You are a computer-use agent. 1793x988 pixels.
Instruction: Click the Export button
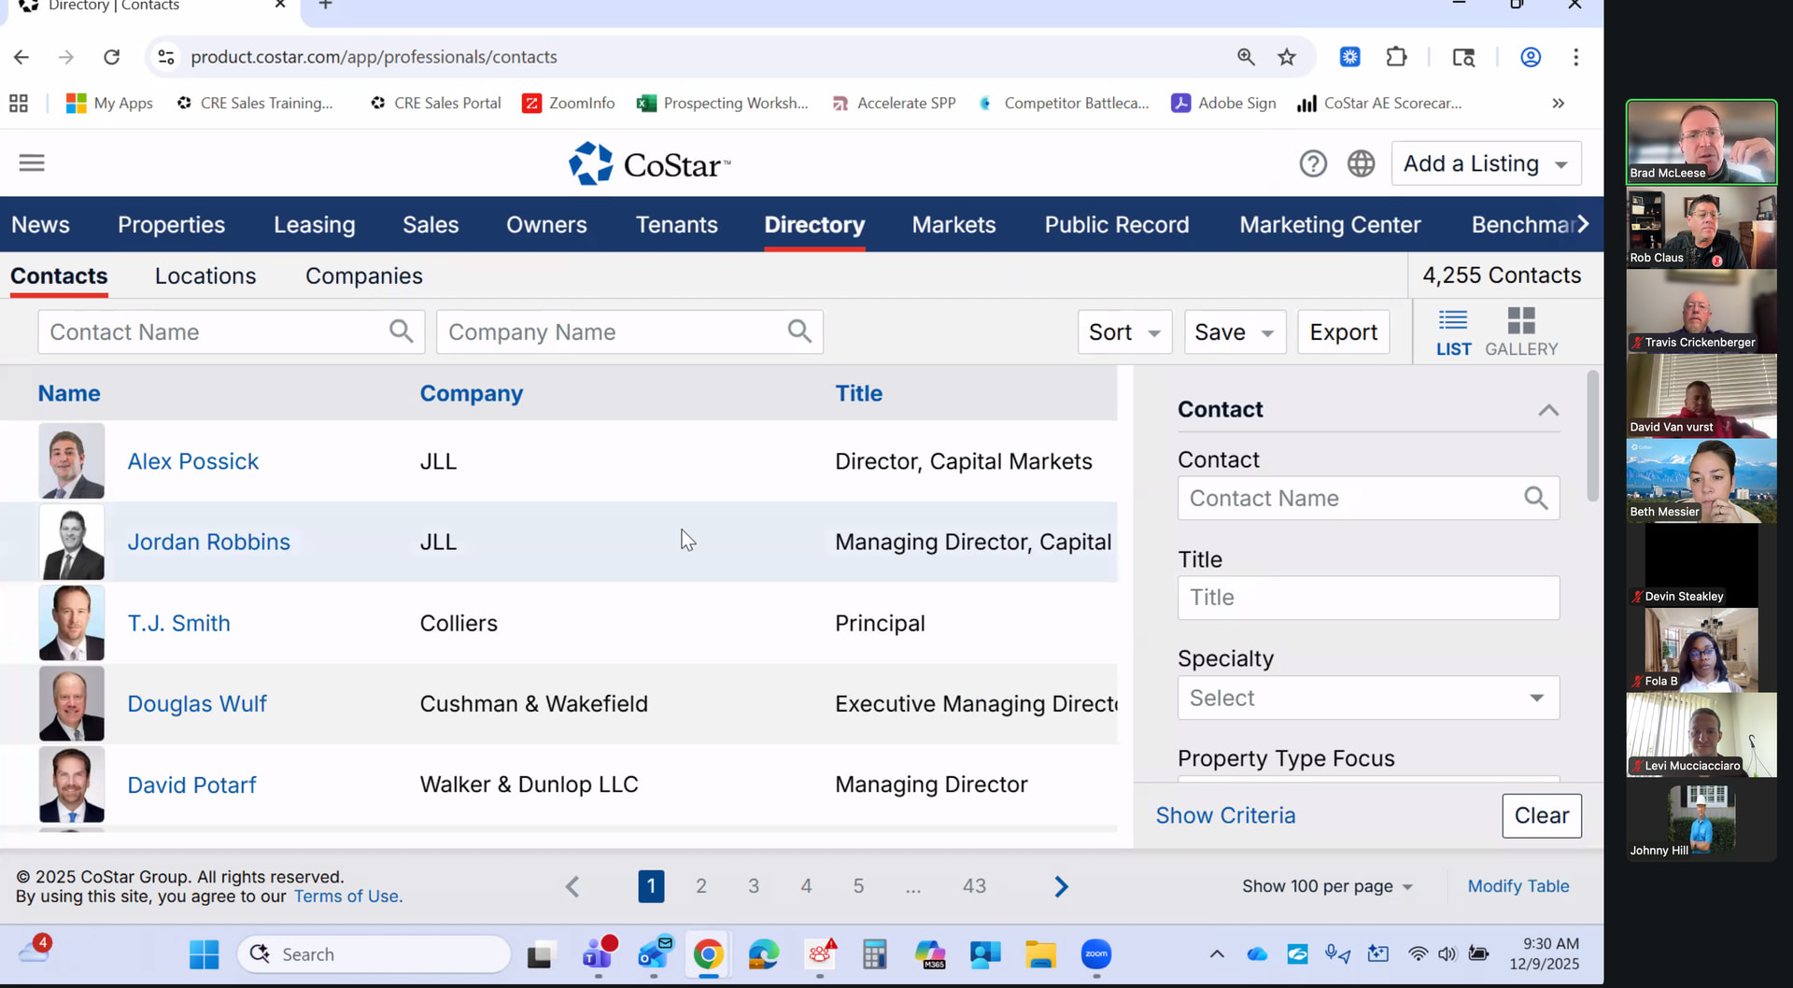pyautogui.click(x=1343, y=332)
